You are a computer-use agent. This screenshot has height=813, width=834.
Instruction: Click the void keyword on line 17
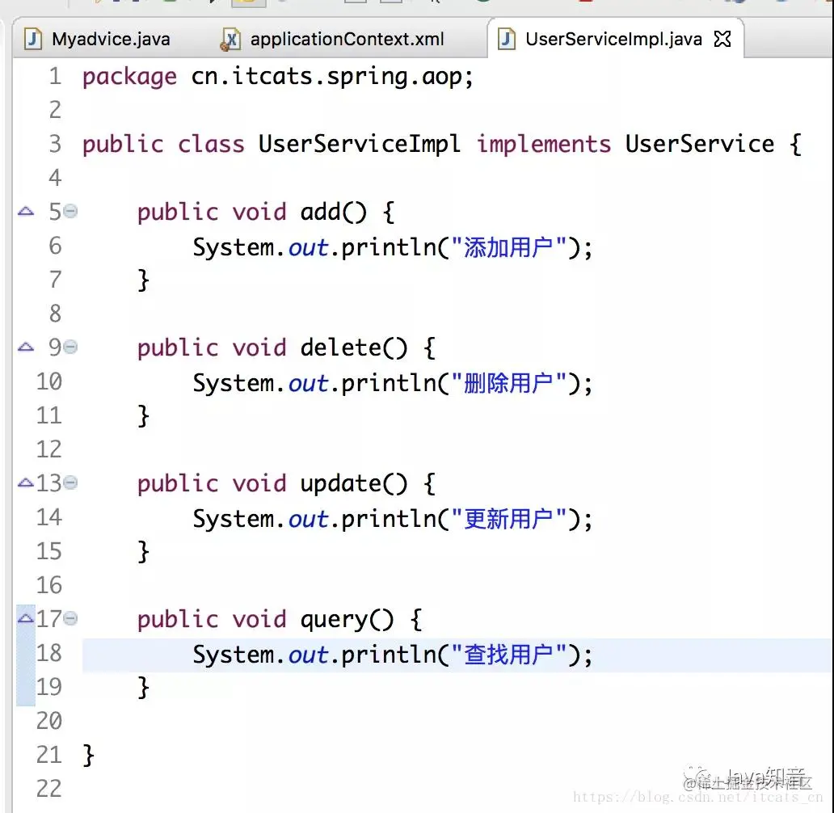coord(259,620)
